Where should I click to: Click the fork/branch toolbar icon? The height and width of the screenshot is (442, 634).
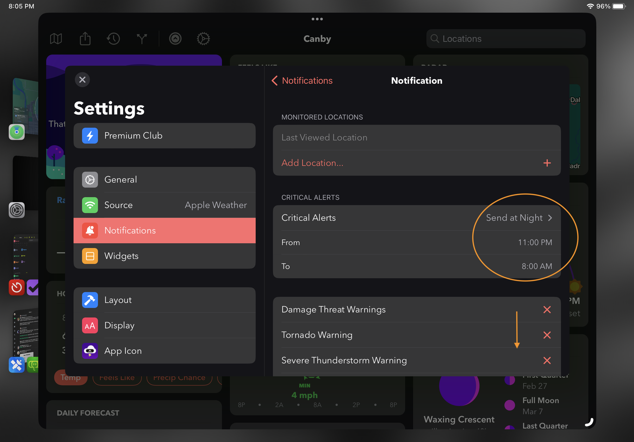(141, 39)
